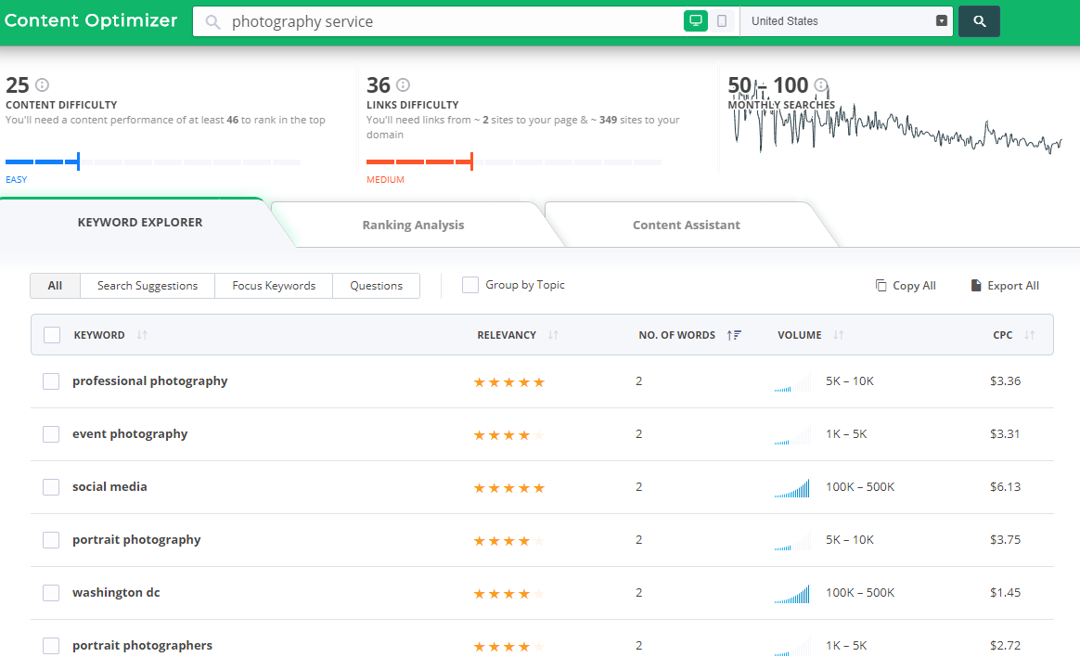Enable Group by Topic
The height and width of the screenshot is (670, 1080).
(x=469, y=285)
